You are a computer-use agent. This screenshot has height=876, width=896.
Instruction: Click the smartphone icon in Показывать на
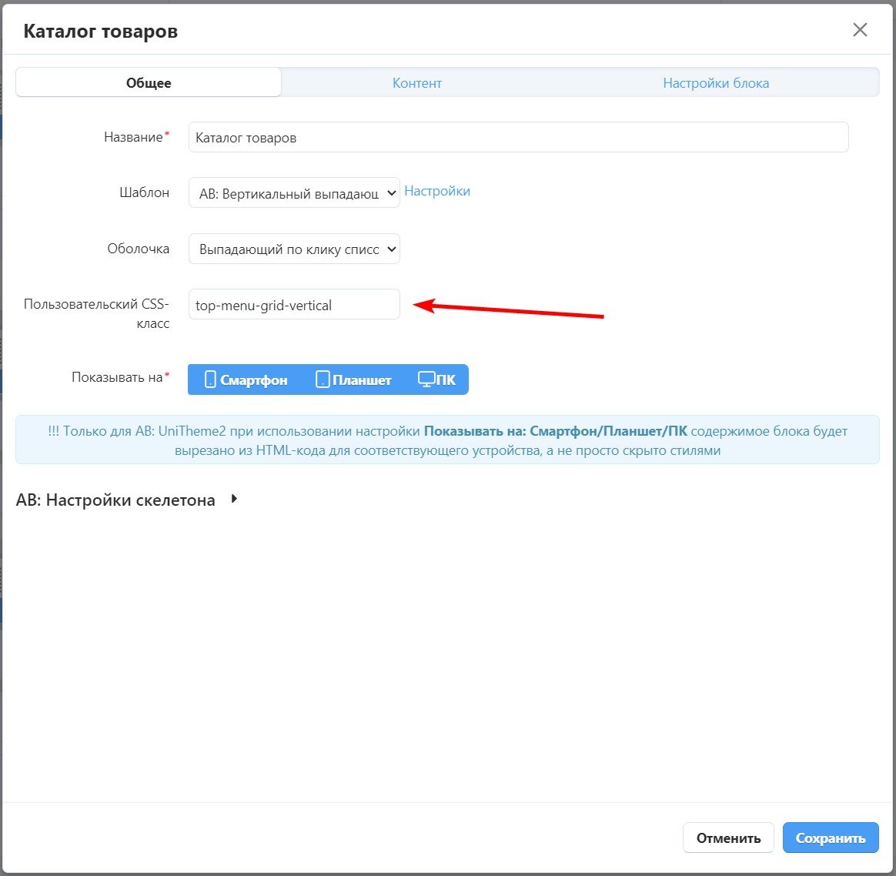pyautogui.click(x=210, y=379)
